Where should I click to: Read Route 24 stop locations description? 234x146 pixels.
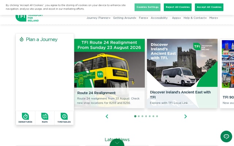[108, 101]
